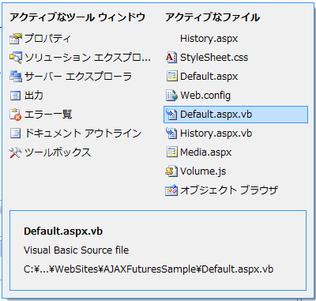The image size is (316, 301).
Task: Click the プロパティ tool window icon
Action: pyautogui.click(x=15, y=39)
